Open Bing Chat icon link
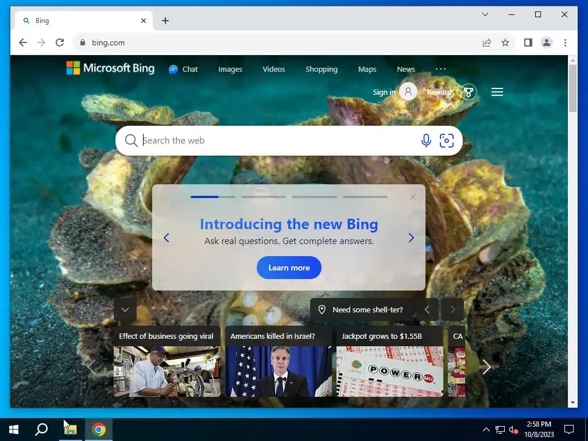The height and width of the screenshot is (441, 588). click(183, 69)
